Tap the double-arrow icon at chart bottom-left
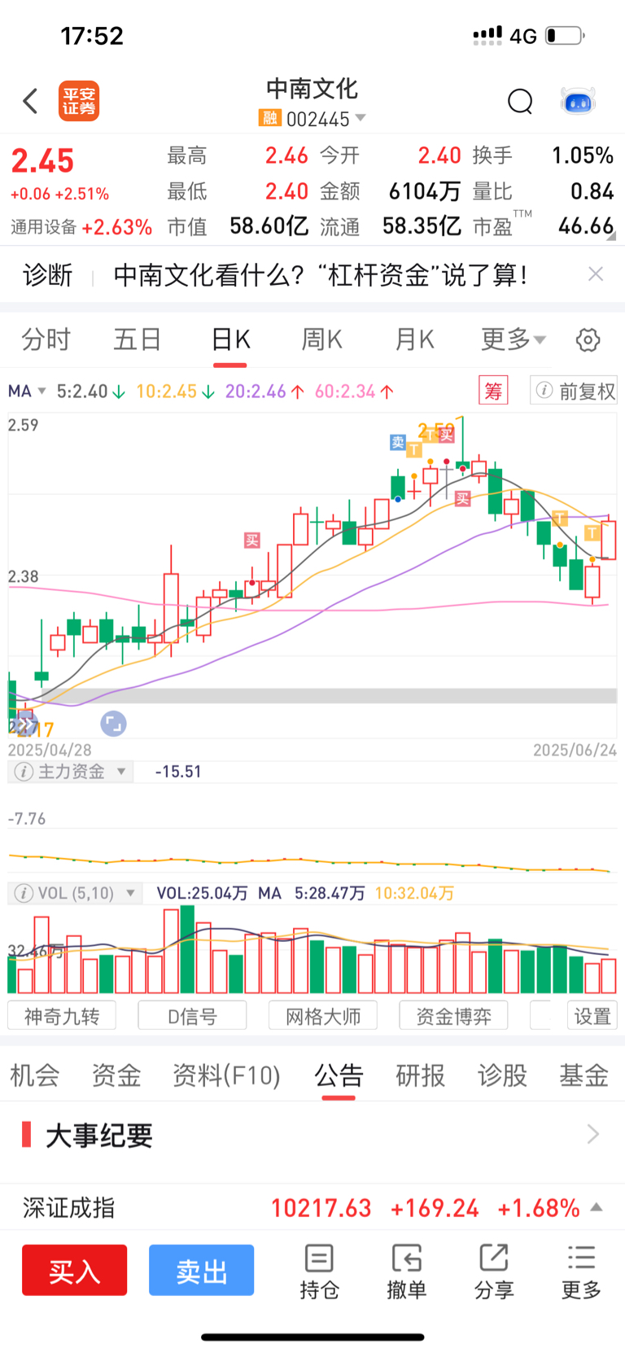This screenshot has width=625, height=1353. (25, 723)
